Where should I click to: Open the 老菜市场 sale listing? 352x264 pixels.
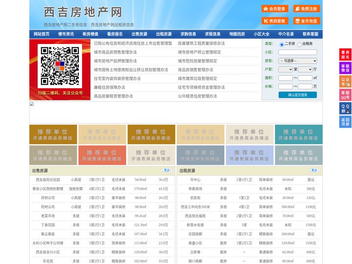pos(48,216)
